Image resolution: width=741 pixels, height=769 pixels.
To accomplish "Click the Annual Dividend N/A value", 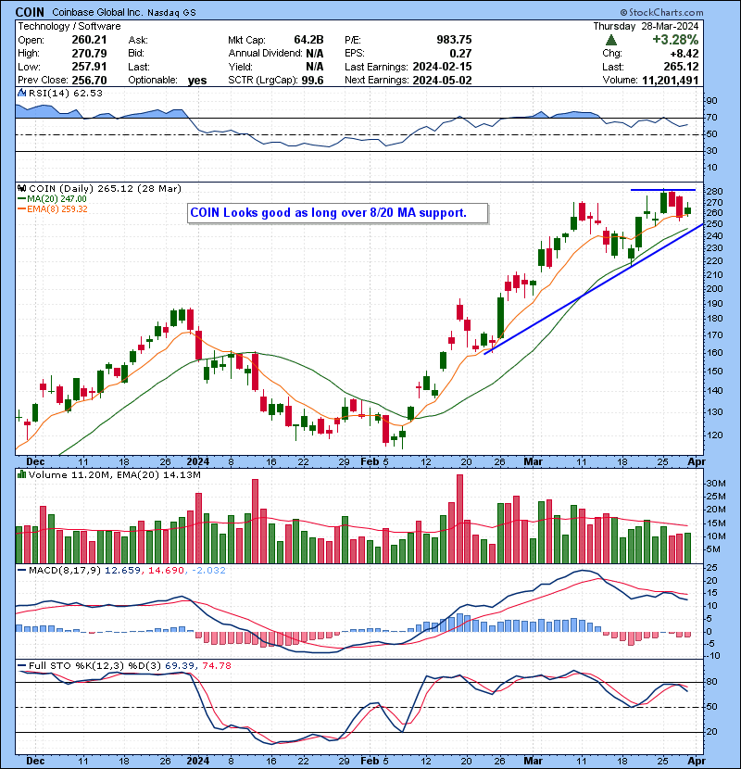I will (314, 53).
